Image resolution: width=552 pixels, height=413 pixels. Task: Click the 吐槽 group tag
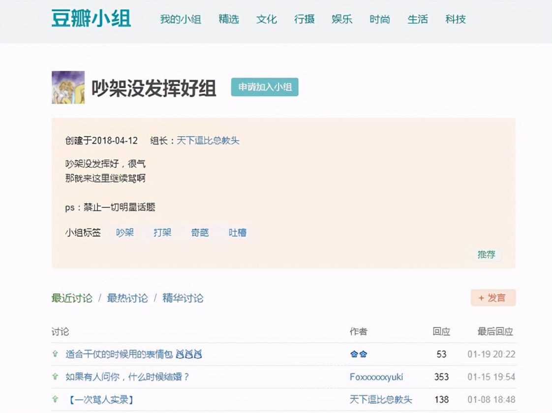237,233
